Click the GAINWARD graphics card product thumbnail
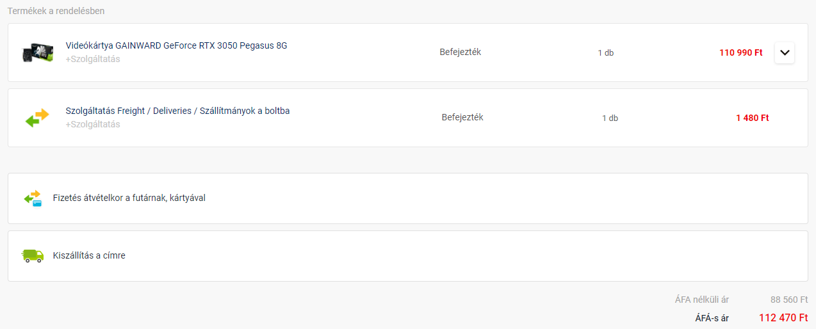This screenshot has width=816, height=329. pos(37,52)
